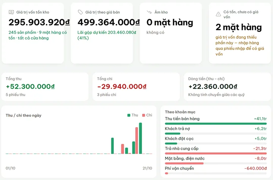Click the Theo khoản mục heading
This screenshot has width=273, height=180.
[x=180, y=112]
